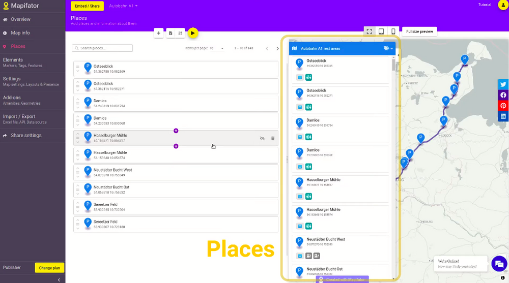Go to next page of places
The width and height of the screenshot is (509, 283).
coord(277,48)
